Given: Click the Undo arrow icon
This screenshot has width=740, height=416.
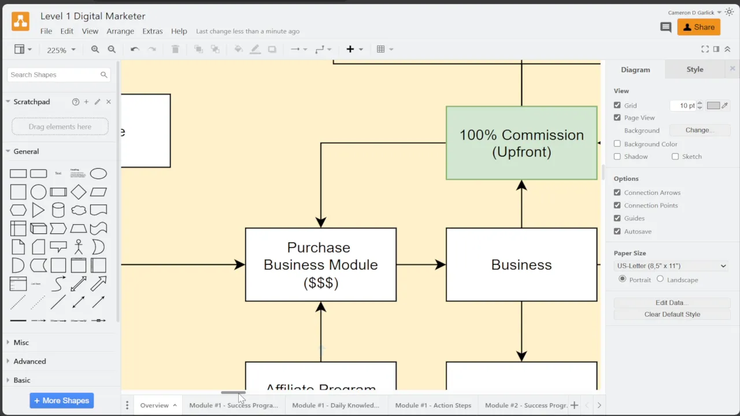Looking at the screenshot, I should click(x=135, y=50).
